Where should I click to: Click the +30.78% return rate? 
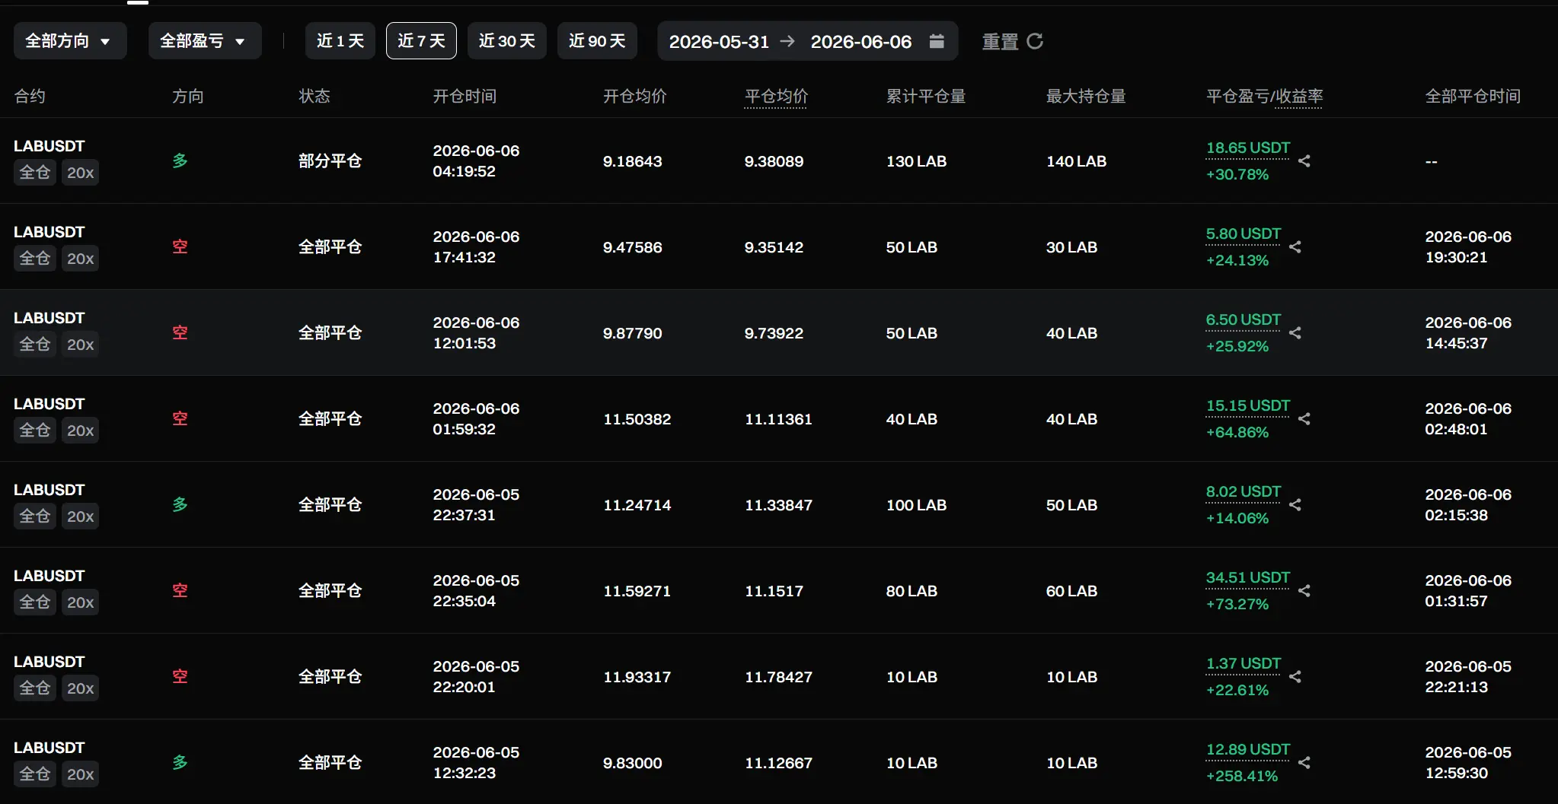tap(1237, 175)
